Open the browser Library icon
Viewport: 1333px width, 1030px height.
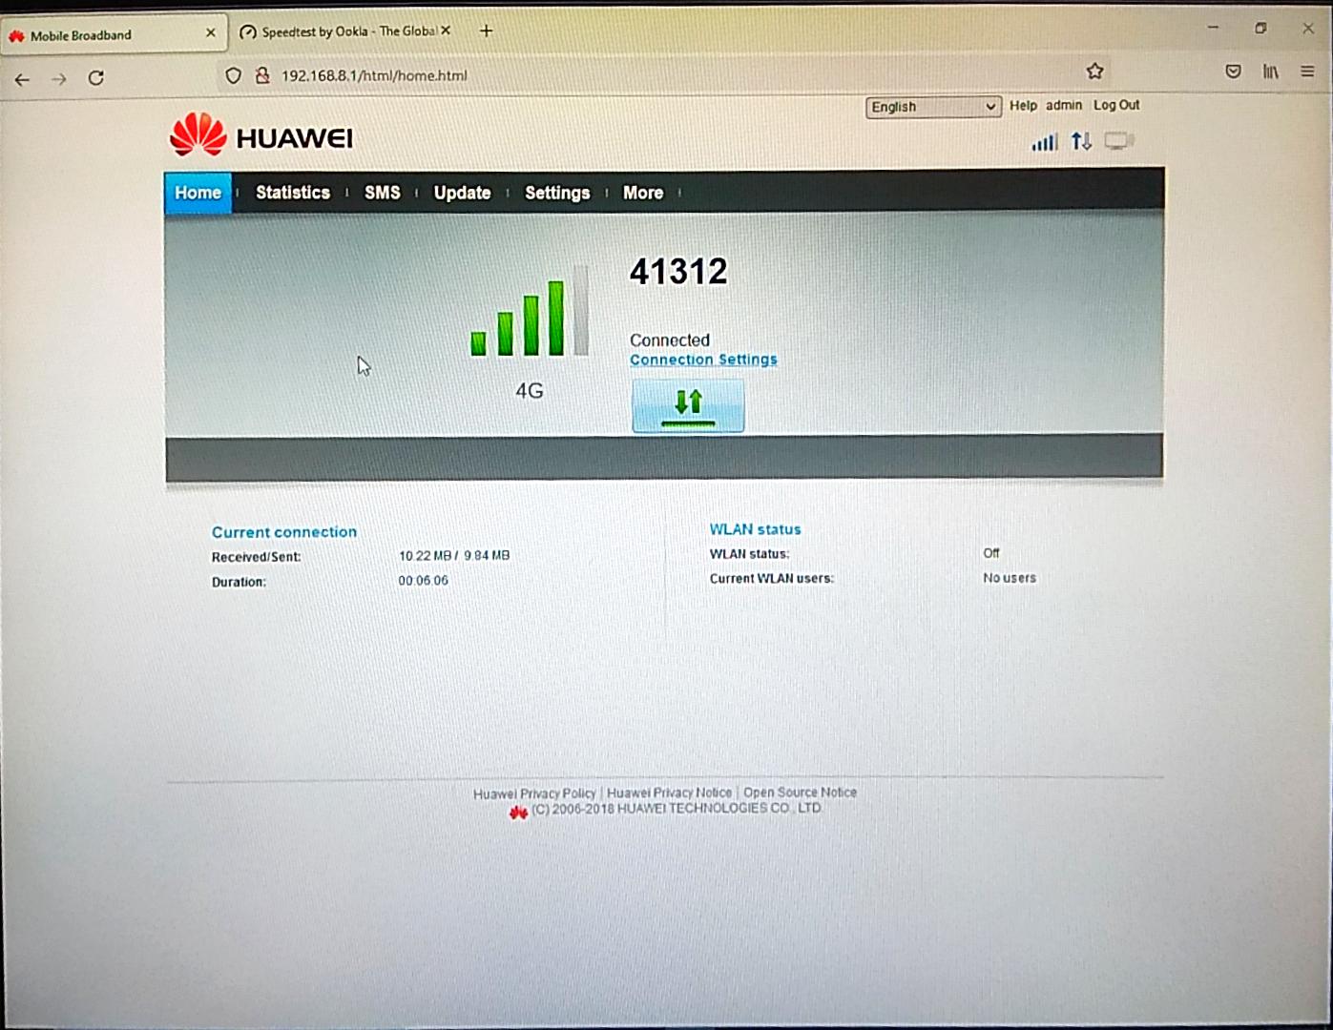pos(1271,72)
